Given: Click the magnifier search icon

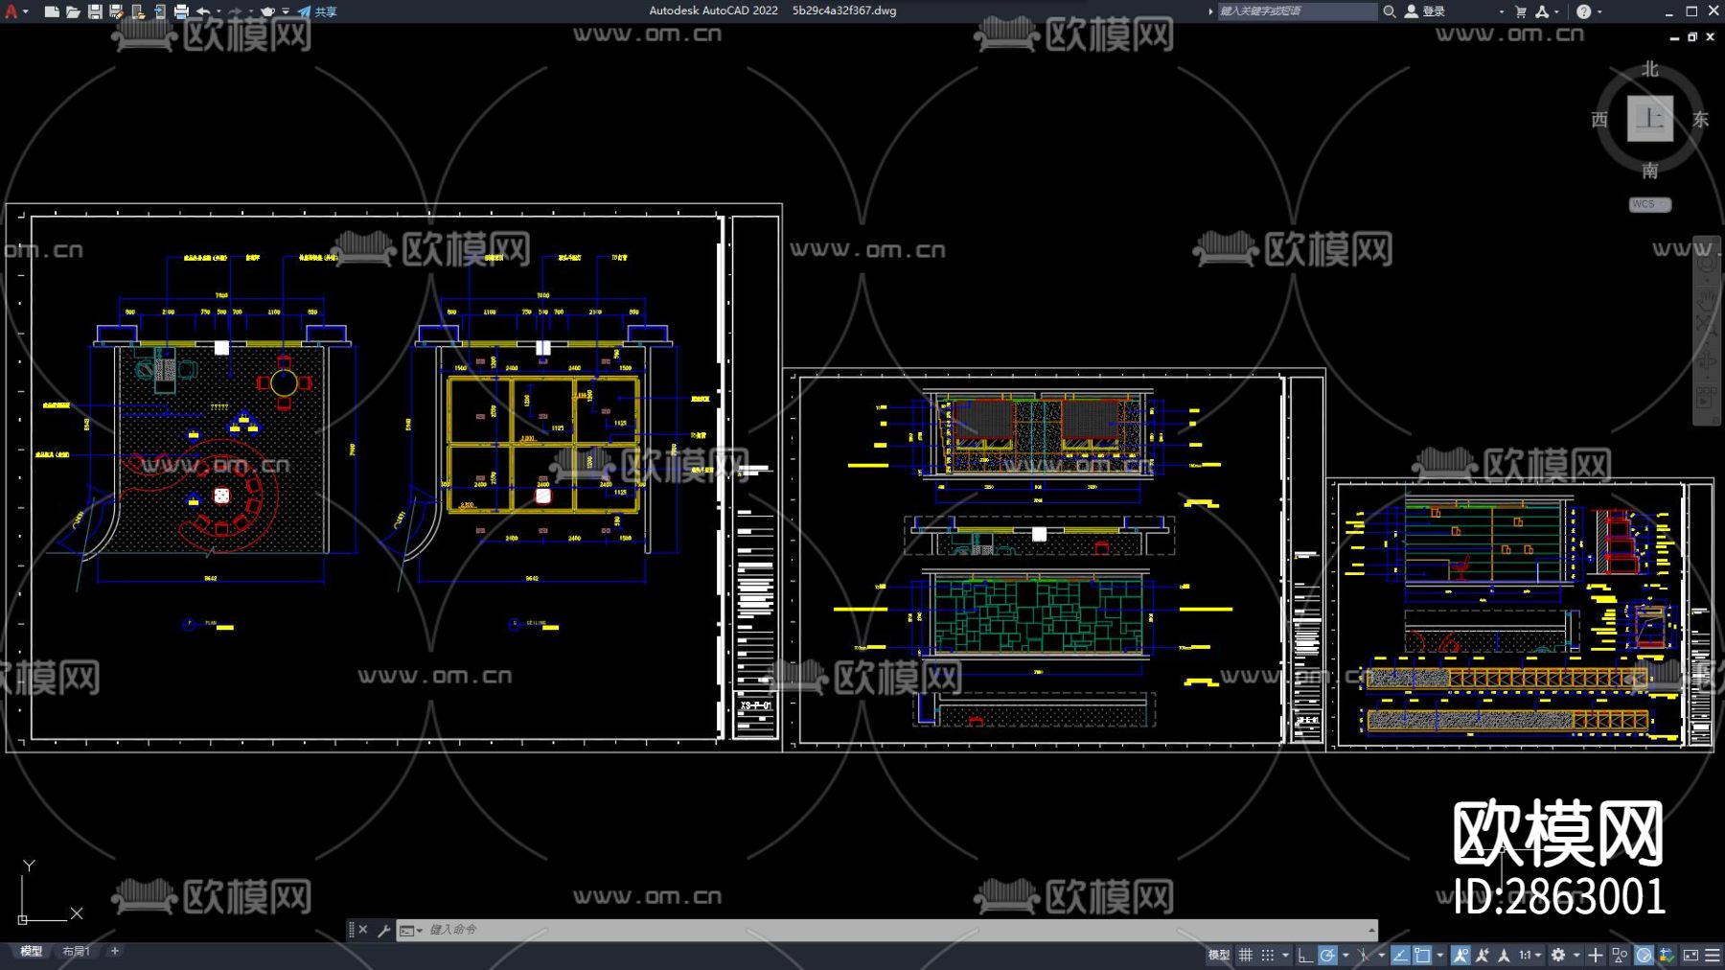Looking at the screenshot, I should (1389, 12).
